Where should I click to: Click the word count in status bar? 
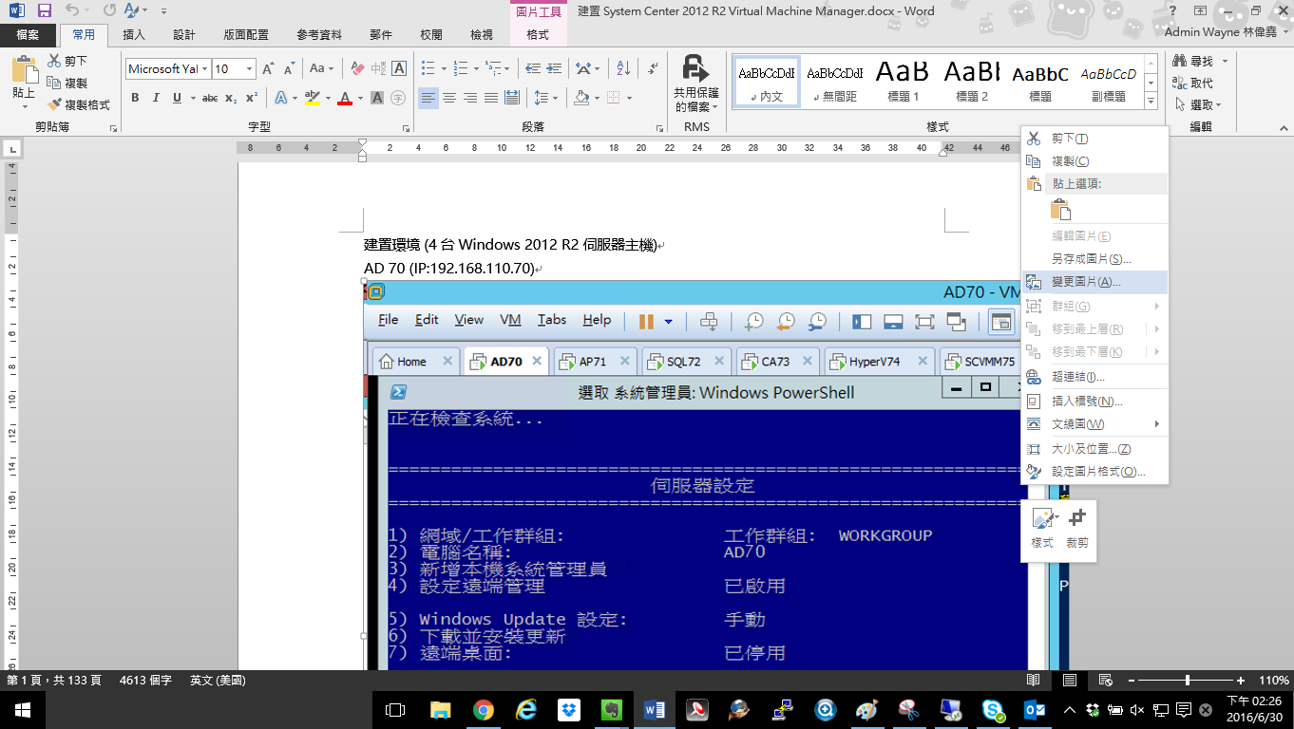point(145,681)
